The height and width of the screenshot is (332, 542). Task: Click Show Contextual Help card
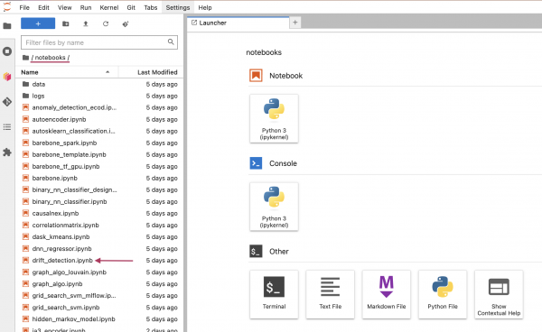pyautogui.click(x=499, y=294)
